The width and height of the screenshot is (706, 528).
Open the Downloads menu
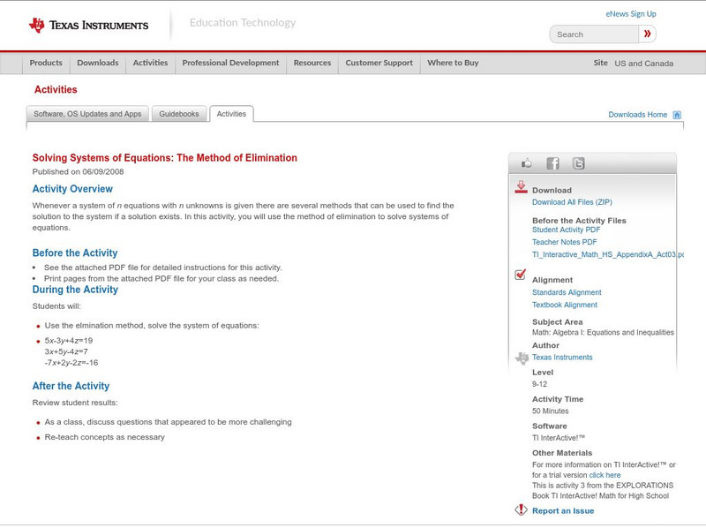click(x=98, y=63)
